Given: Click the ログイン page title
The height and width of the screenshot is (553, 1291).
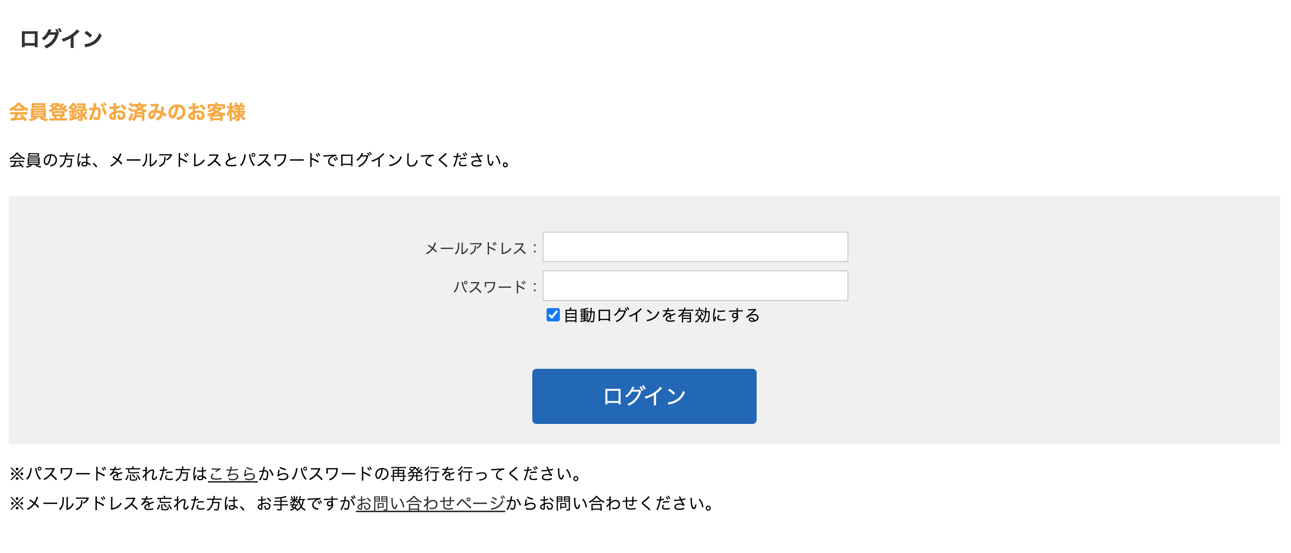Looking at the screenshot, I should pos(61,39).
